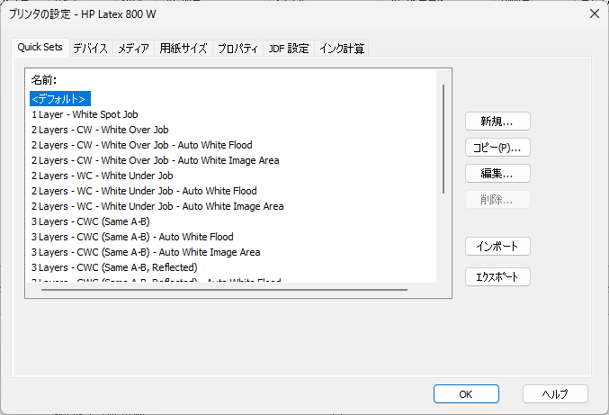Choose CW White Over Job Auto White Image Area
The height and width of the screenshot is (415, 609).
[x=156, y=160]
